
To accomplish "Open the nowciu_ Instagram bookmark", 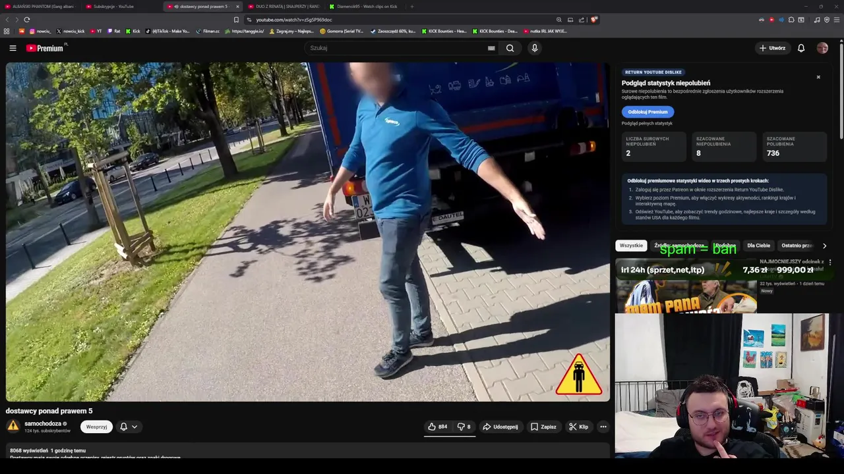I will pyautogui.click(x=40, y=31).
